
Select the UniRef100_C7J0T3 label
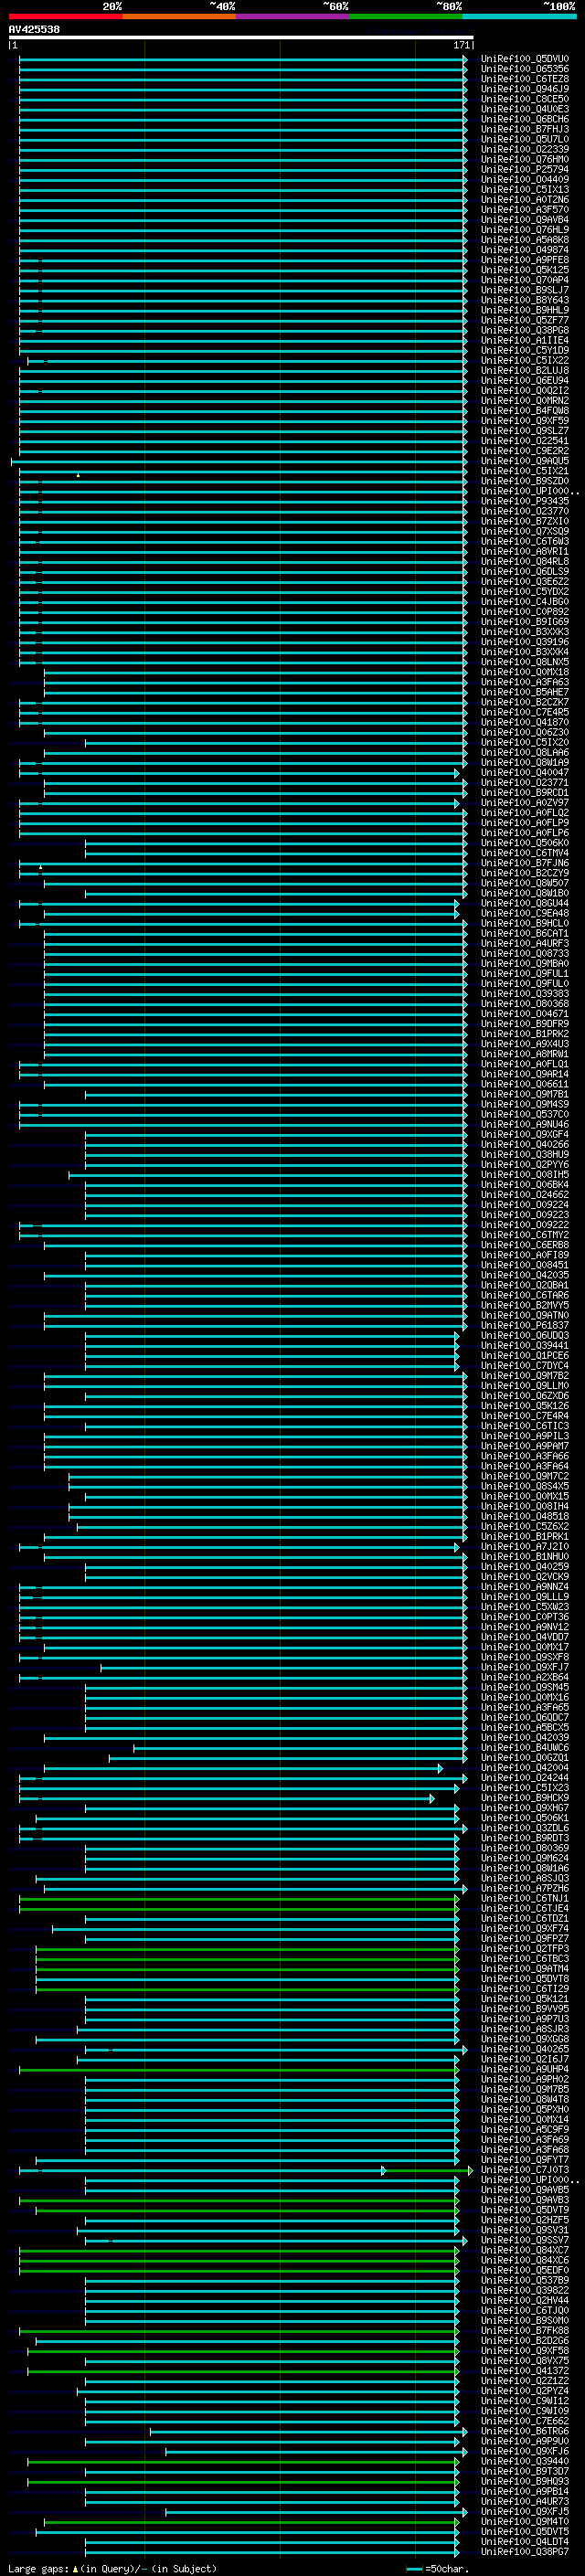[525, 2170]
